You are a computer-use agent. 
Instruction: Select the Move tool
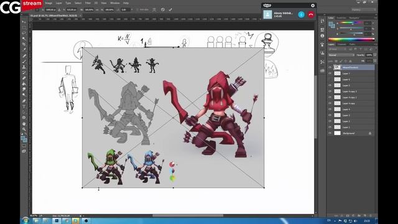click(24, 22)
